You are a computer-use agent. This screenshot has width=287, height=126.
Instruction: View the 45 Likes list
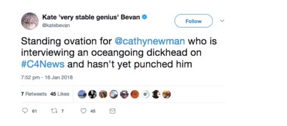pyautogui.click(x=60, y=94)
